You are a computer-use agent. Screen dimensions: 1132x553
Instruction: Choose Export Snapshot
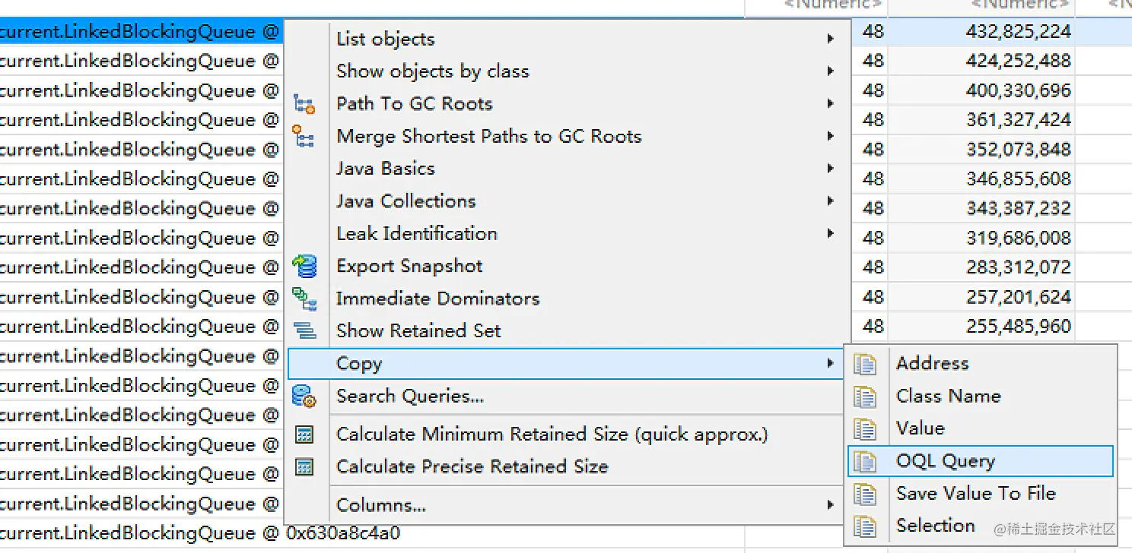tap(565, 267)
